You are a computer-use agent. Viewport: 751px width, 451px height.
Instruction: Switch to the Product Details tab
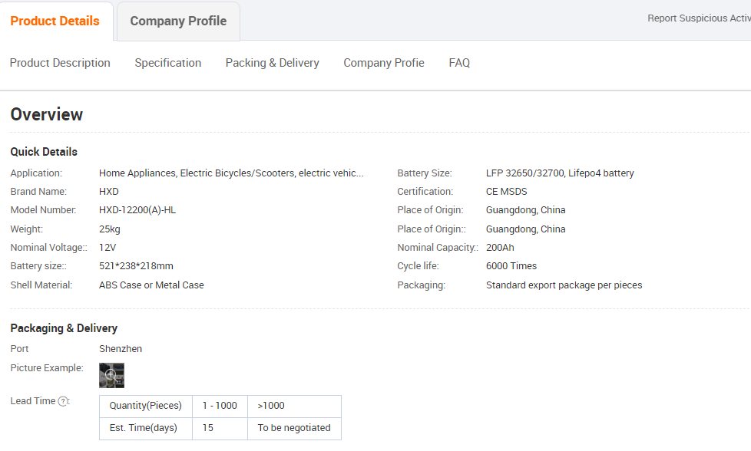[55, 21]
